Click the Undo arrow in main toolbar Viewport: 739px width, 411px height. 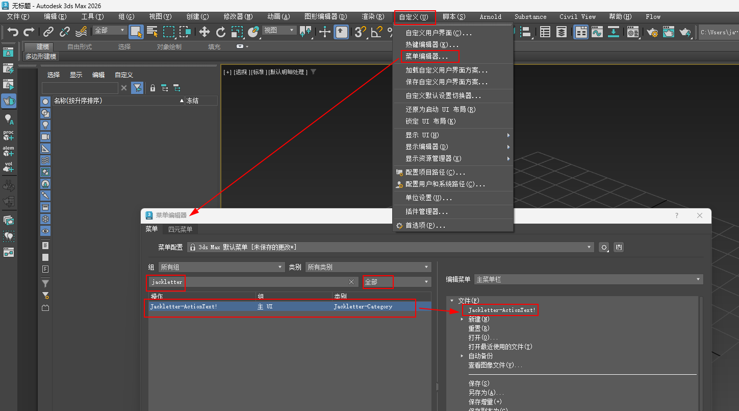point(13,32)
